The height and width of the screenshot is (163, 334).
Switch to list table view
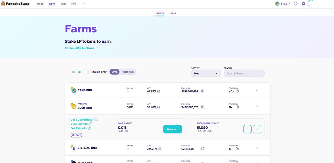pos(79,72)
